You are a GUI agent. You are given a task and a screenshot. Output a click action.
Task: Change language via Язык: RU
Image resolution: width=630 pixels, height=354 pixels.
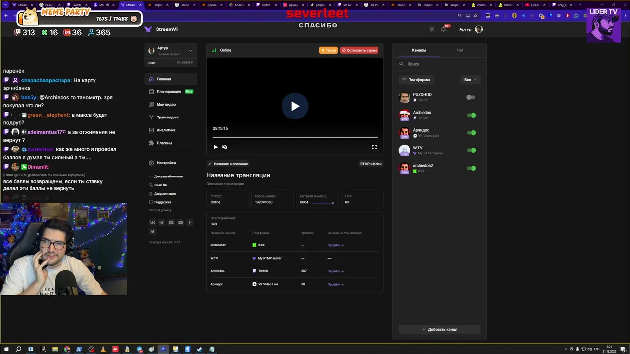click(x=158, y=185)
